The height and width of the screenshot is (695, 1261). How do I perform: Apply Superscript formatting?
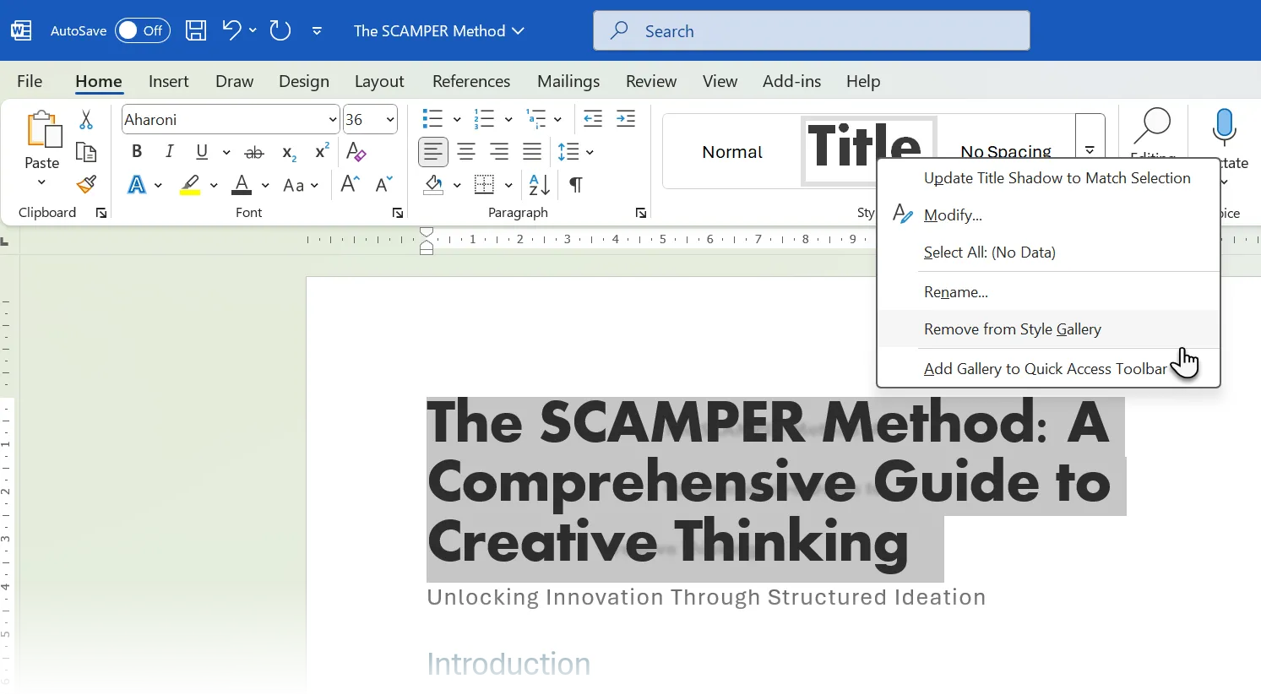pyautogui.click(x=322, y=151)
